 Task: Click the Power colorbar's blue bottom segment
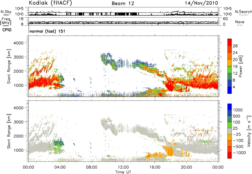coord(230,91)
